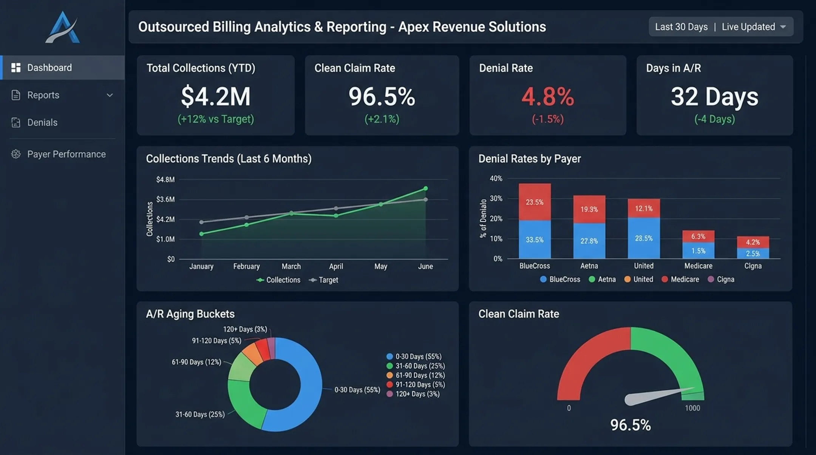Click the Last 30 Days date range

point(681,27)
